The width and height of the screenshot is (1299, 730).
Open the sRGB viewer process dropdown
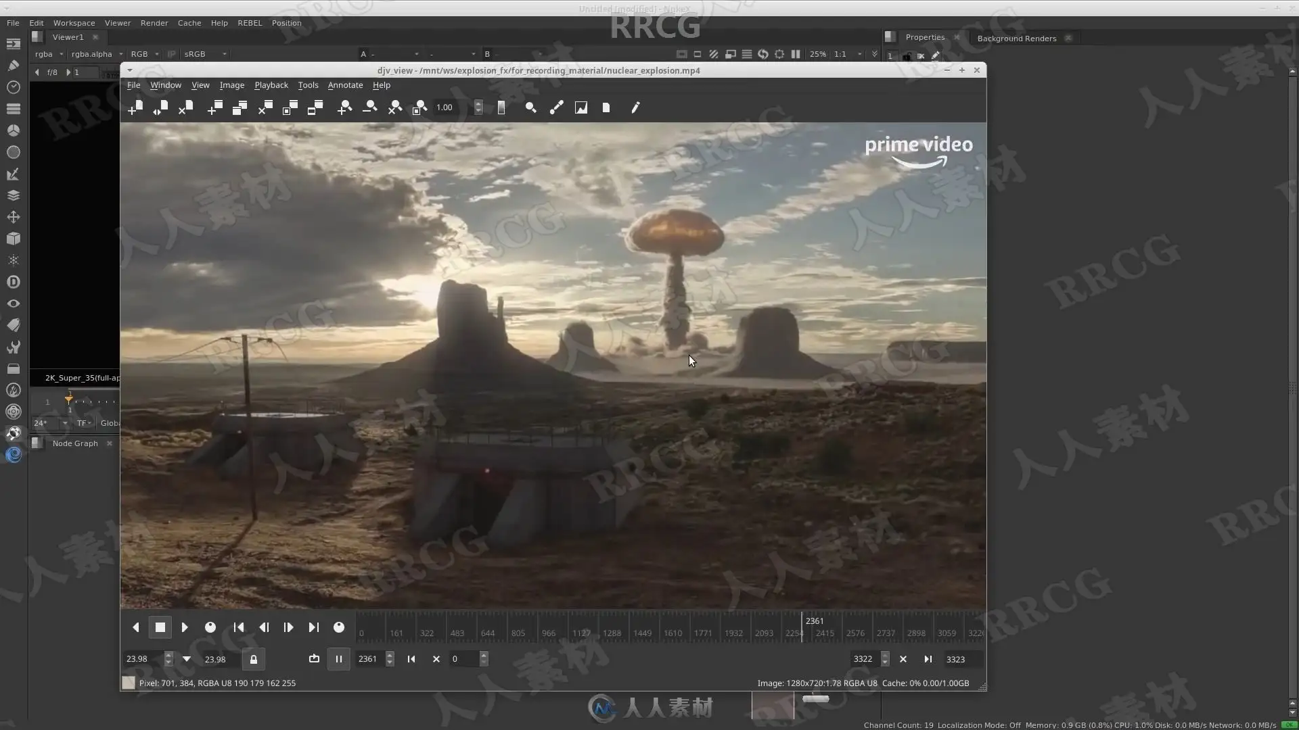[205, 54]
